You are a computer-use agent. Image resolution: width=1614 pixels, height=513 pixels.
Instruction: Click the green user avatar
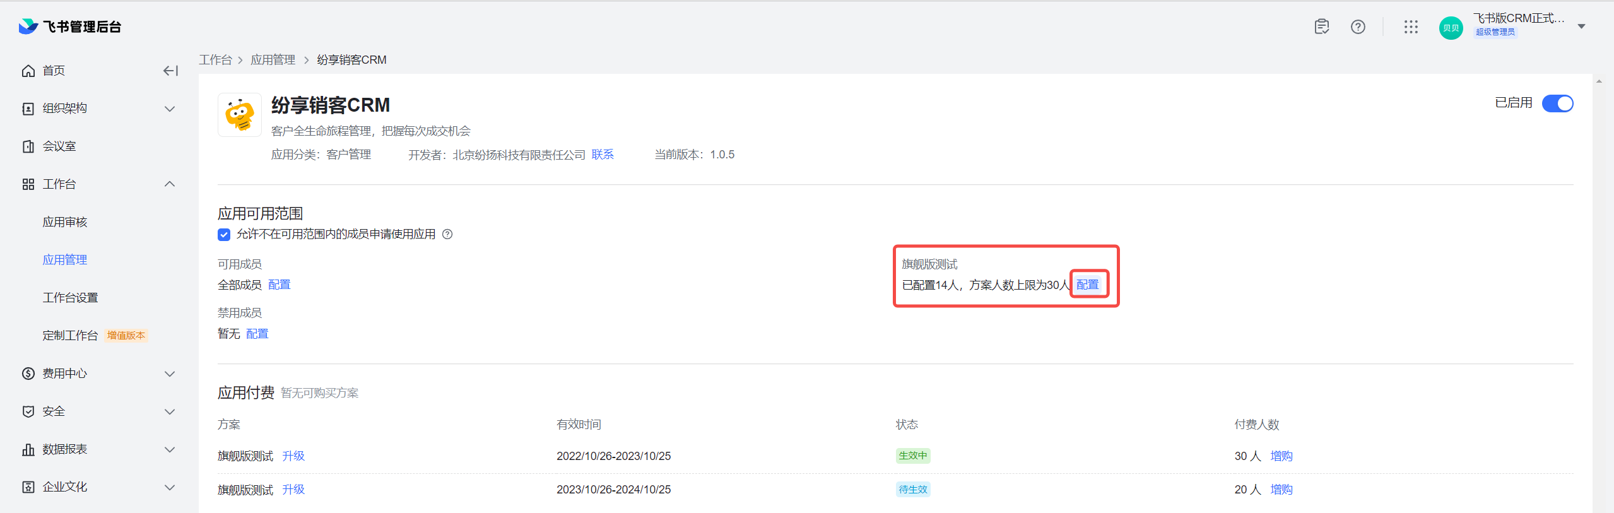[x=1451, y=28]
